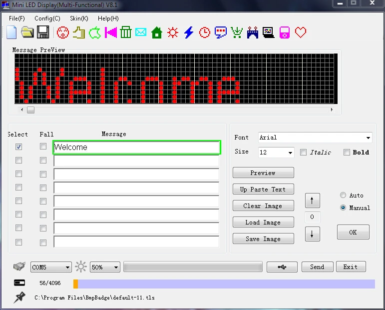Click the up arrow shift button
385x310 pixels.
(x=312, y=200)
